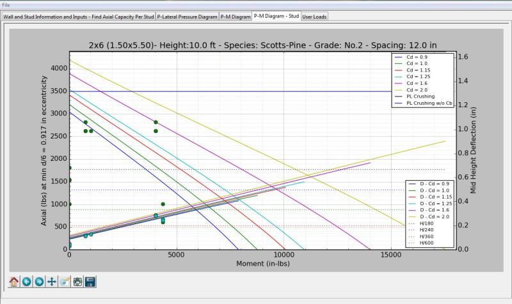Switch to Wall and Stud Information tab
The image size is (512, 304).
pyautogui.click(x=78, y=17)
